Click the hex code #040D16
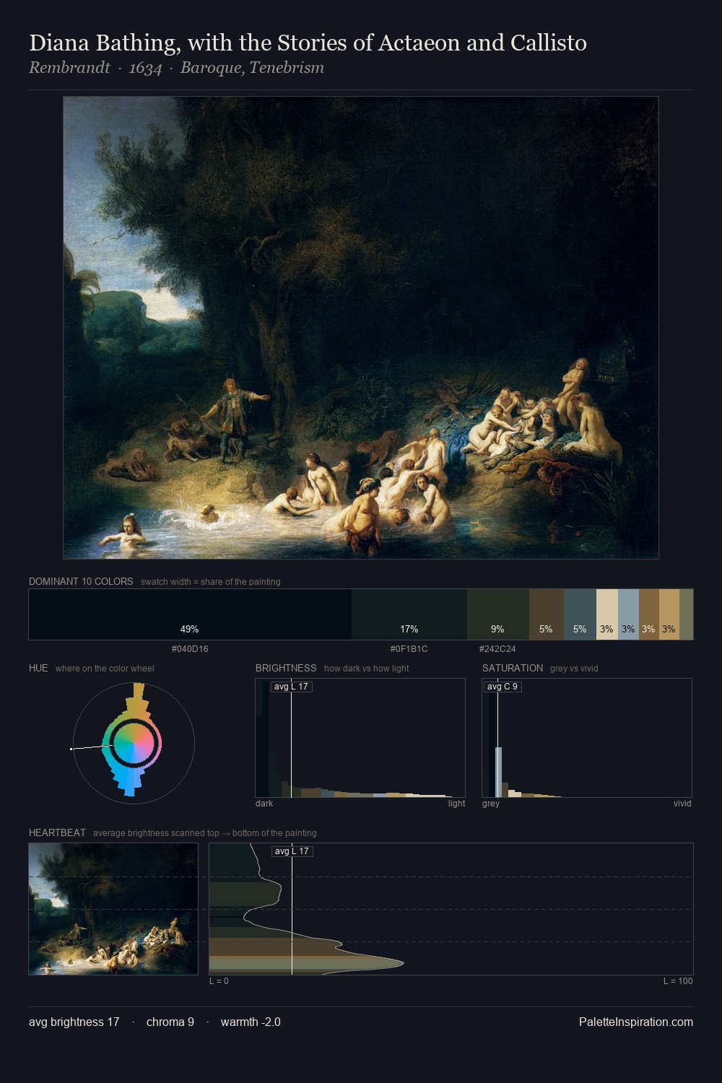Screen dimensions: 722x1083 coord(190,649)
